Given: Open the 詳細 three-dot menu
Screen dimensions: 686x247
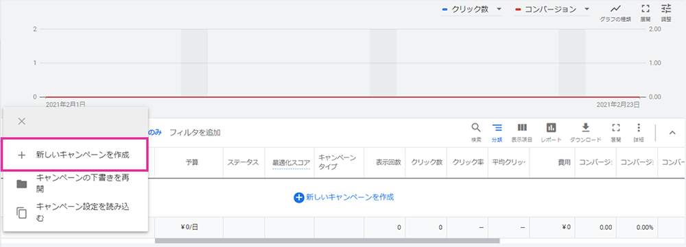Looking at the screenshot, I should click(x=639, y=132).
